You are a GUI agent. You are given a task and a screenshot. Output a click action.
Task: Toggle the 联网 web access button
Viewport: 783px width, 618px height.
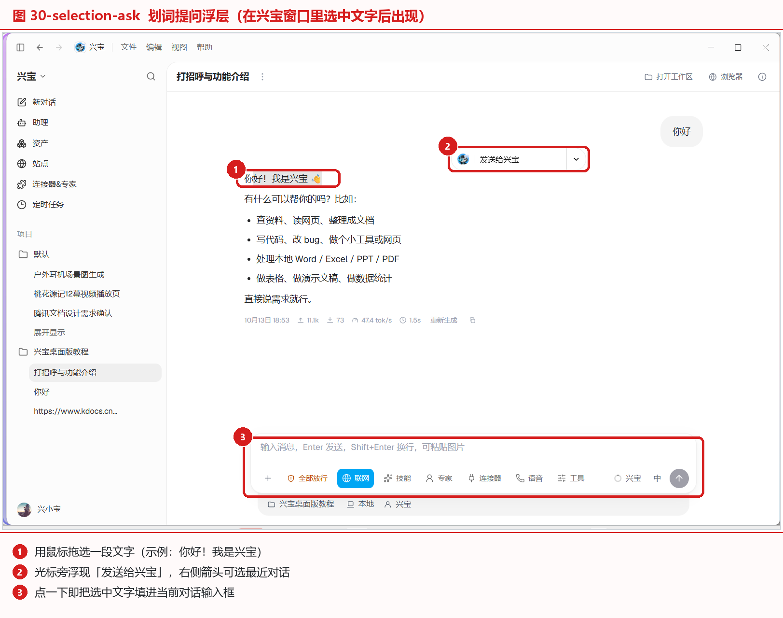click(356, 478)
